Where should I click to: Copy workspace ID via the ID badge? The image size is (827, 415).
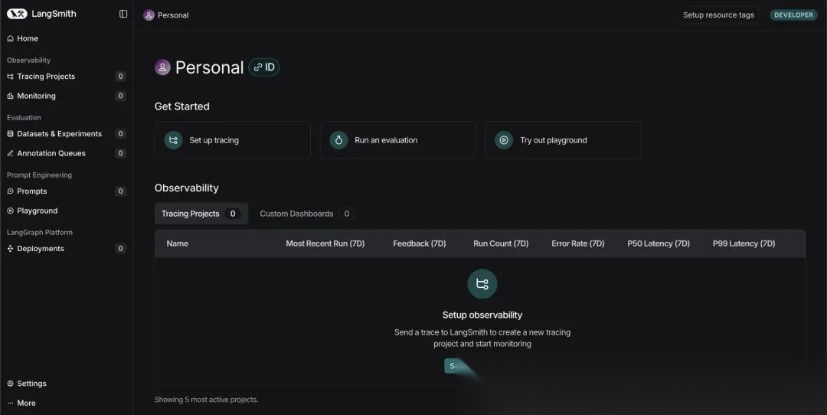(x=263, y=67)
